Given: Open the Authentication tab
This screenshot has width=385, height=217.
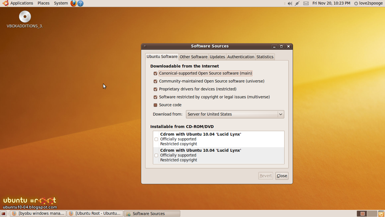Looking at the screenshot, I should 241,57.
